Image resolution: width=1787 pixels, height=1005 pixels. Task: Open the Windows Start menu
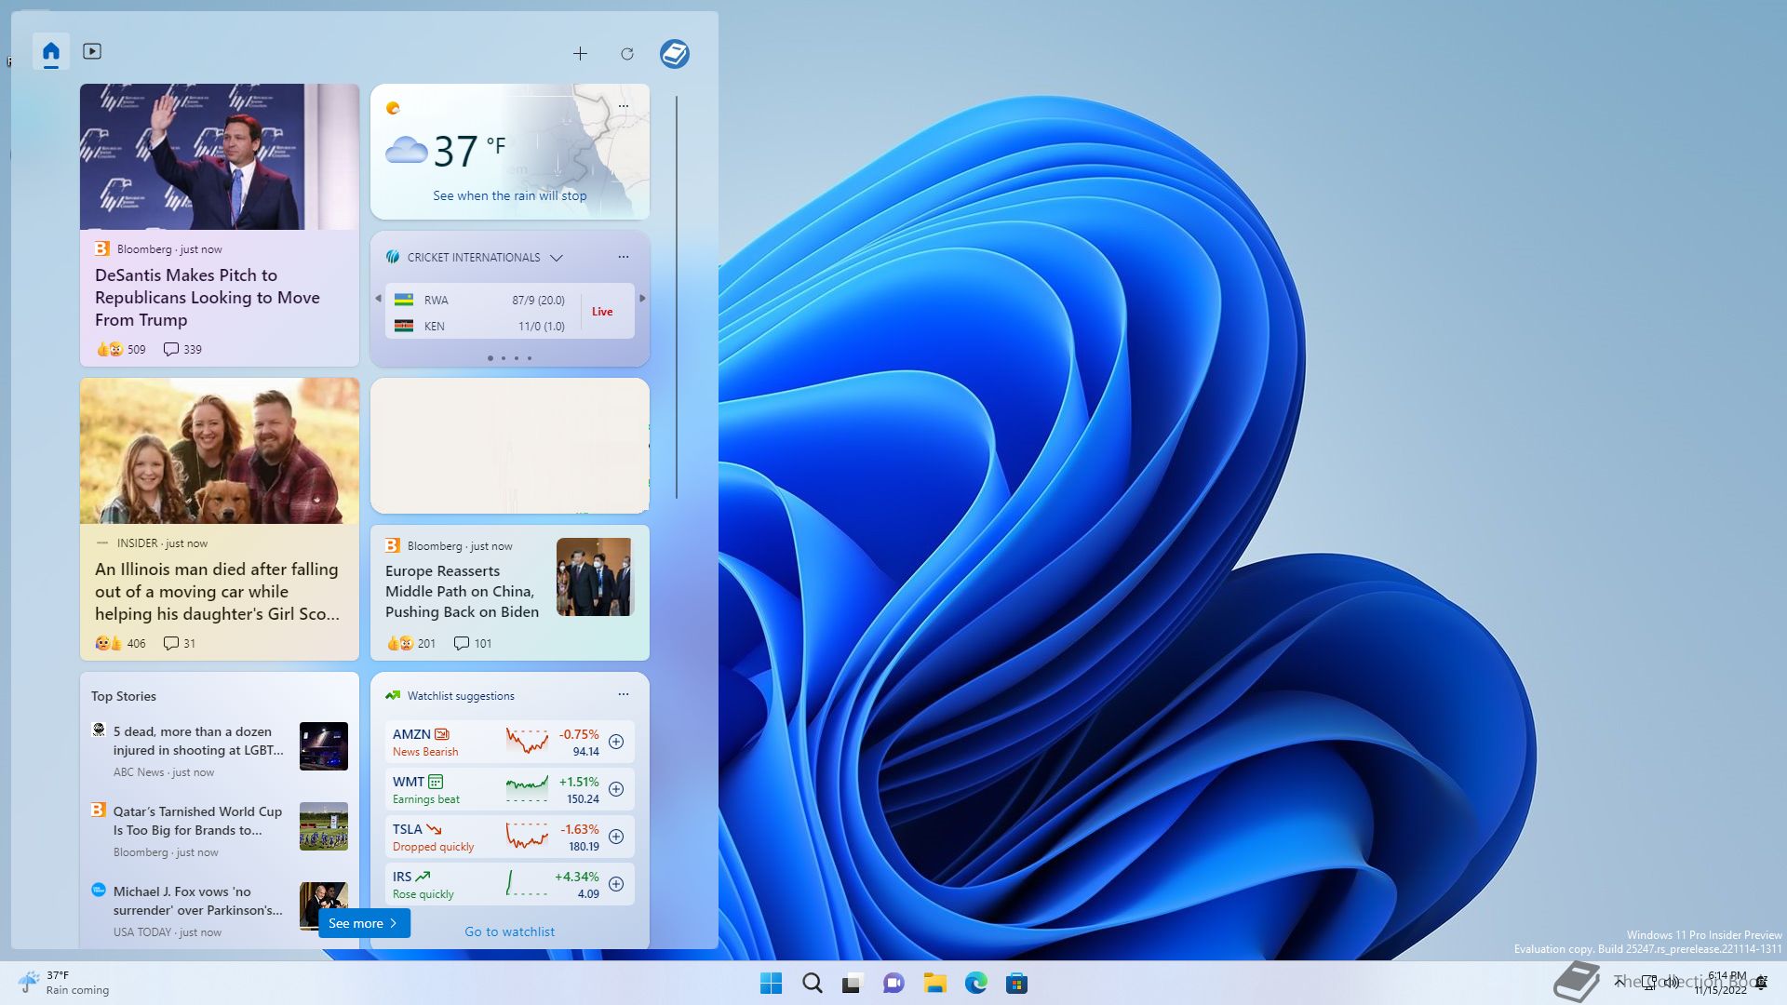pos(772,983)
